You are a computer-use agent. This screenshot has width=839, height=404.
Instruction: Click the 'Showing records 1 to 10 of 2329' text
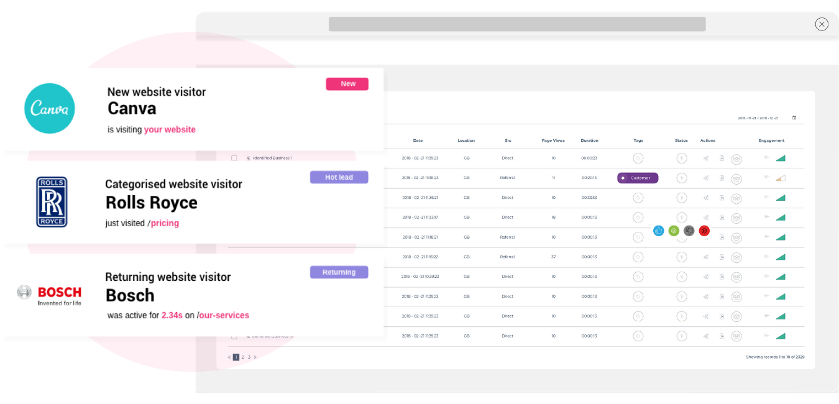pyautogui.click(x=775, y=357)
